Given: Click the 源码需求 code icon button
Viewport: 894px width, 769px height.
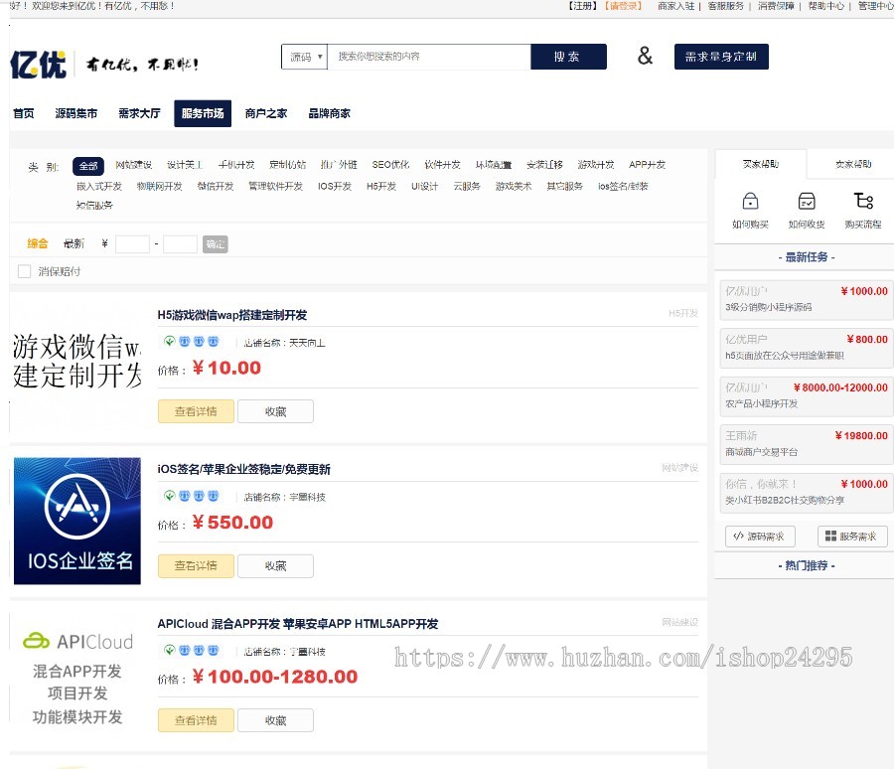Looking at the screenshot, I should tap(760, 537).
